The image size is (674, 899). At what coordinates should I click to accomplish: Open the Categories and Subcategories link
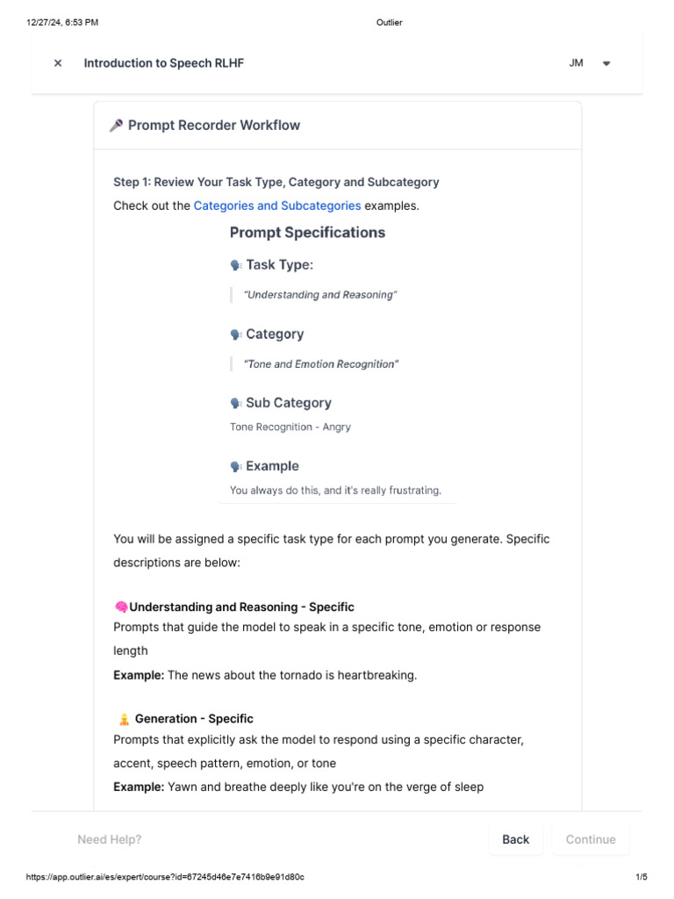(x=276, y=205)
